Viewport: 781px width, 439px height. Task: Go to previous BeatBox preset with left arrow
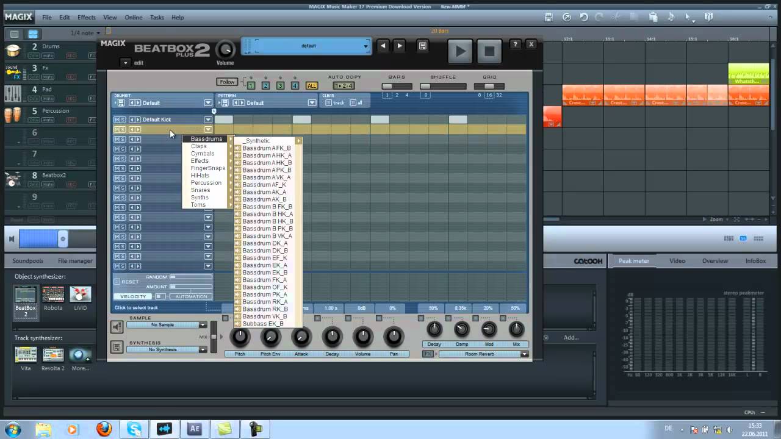coord(383,46)
